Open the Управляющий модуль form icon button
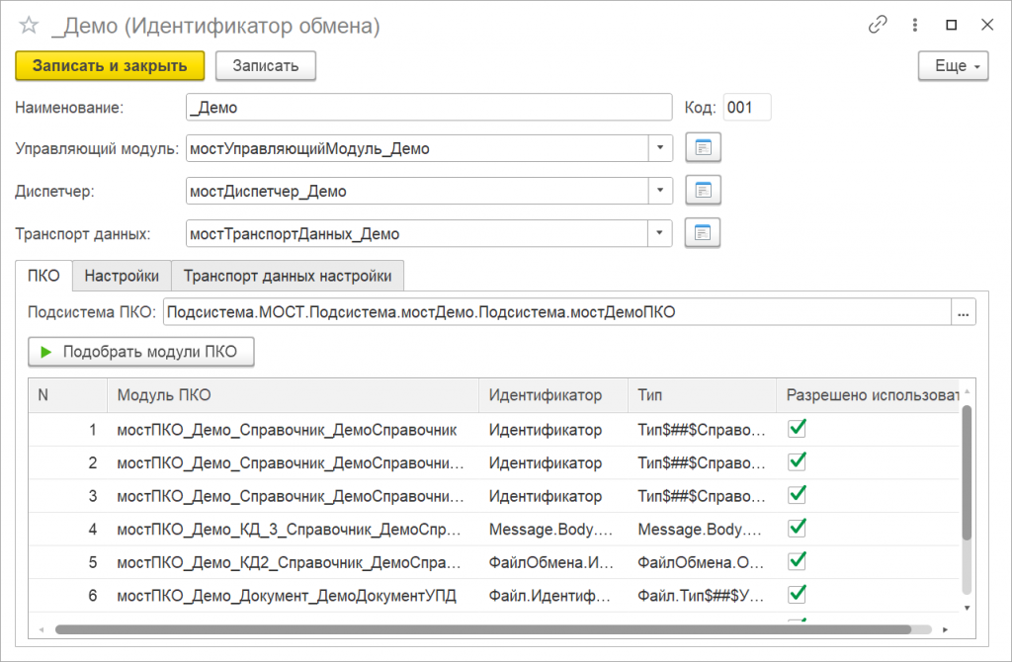Screen dimensions: 1012x662 pos(703,149)
